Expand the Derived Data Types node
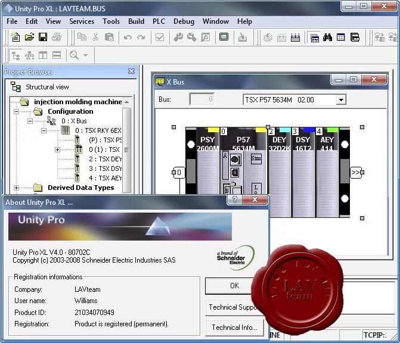The width and height of the screenshot is (400, 343). tap(16, 188)
